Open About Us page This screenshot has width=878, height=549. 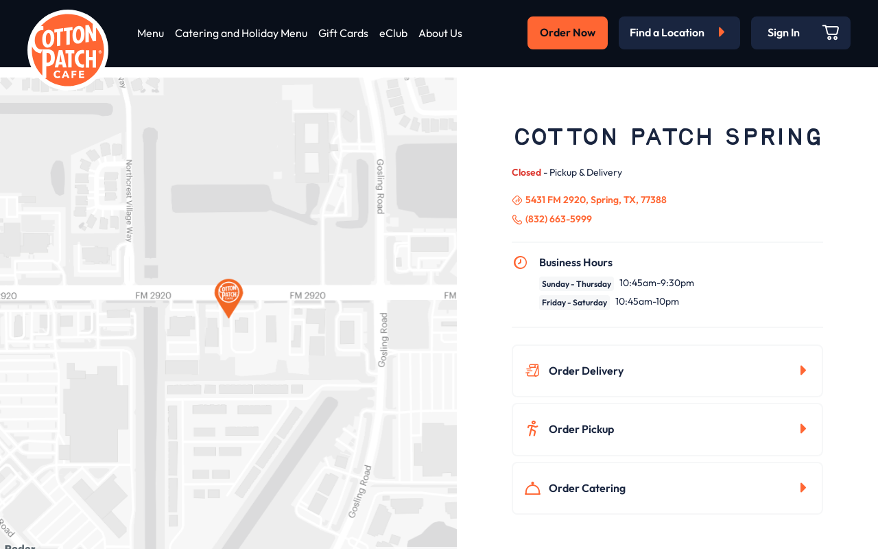point(440,33)
